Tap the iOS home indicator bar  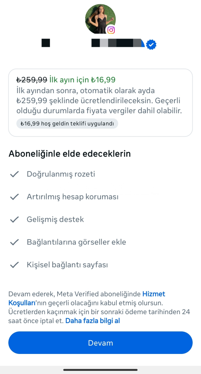[x=101, y=370]
